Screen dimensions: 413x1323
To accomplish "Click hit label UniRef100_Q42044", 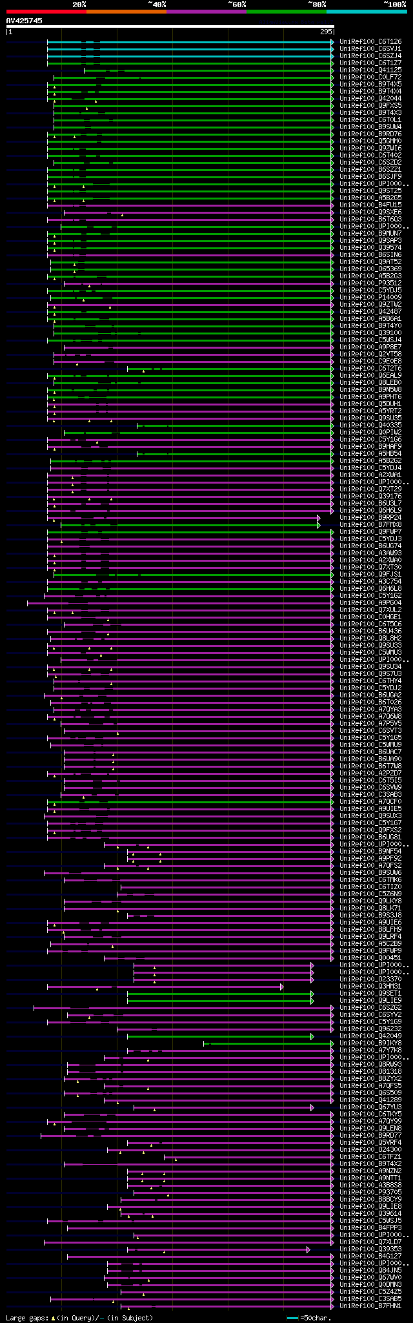I will tap(370, 99).
